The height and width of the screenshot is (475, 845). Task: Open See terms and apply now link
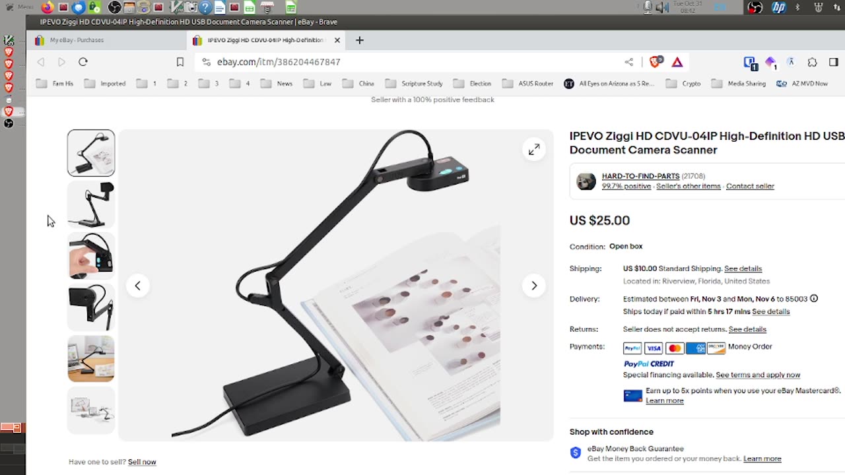(x=758, y=375)
